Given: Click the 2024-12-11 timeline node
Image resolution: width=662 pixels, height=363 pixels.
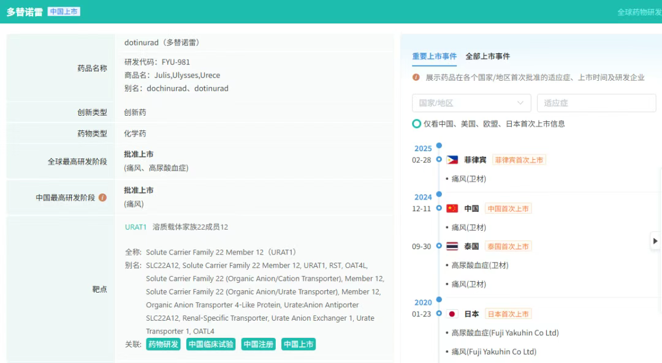Looking at the screenshot, I should click(439, 209).
